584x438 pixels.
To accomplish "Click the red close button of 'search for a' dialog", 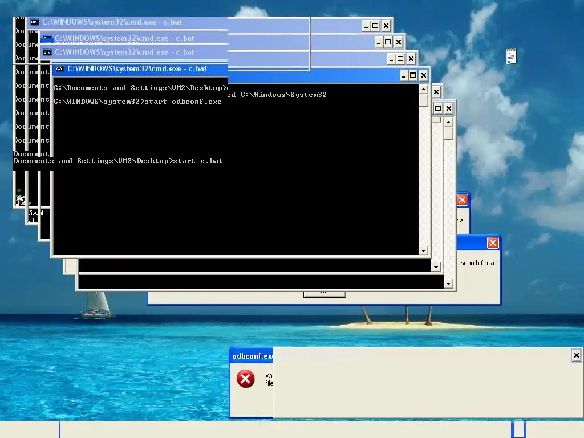I will (493, 243).
